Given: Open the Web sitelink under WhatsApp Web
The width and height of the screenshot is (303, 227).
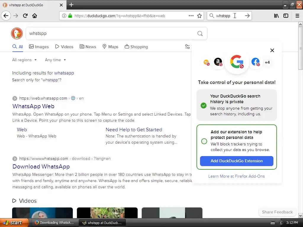Looking at the screenshot, I should click(x=22, y=129).
